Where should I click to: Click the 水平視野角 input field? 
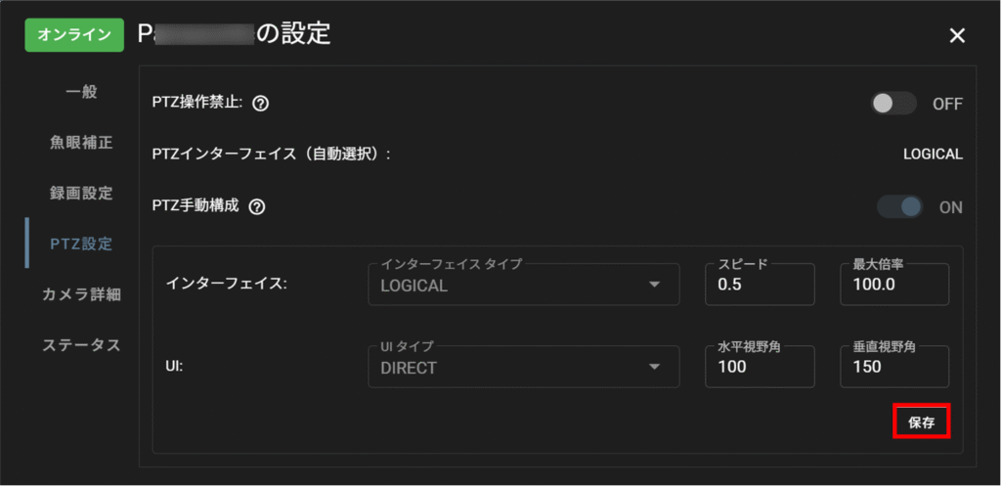(x=760, y=367)
